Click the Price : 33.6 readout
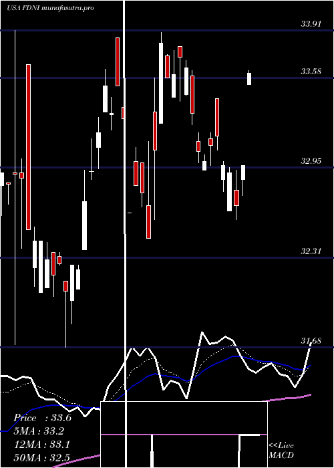 pos(42,418)
